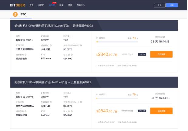Click struck-through original price in BTC.com card

(127, 54)
